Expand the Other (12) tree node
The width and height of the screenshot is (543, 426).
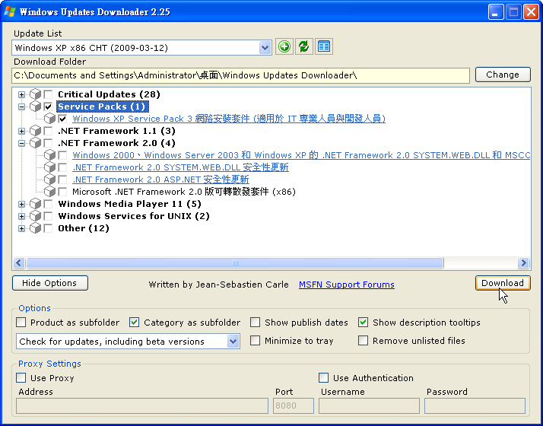[x=21, y=228]
